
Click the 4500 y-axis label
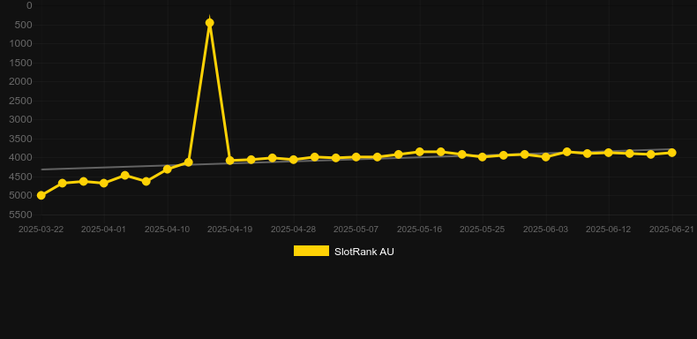[x=21, y=177]
